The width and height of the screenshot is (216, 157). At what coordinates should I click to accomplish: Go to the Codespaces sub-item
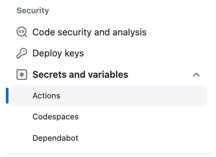[x=55, y=117]
